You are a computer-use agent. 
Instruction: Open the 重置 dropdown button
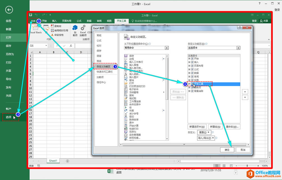[204, 132]
